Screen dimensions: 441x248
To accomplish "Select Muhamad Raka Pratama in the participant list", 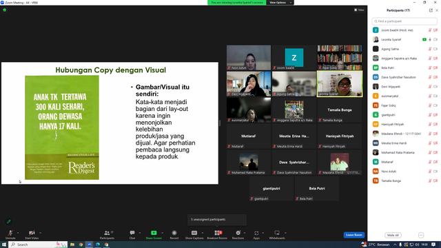I will tap(404, 152).
